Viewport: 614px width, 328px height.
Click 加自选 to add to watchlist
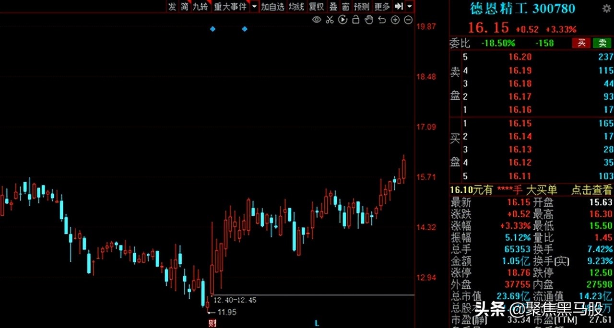[272, 7]
